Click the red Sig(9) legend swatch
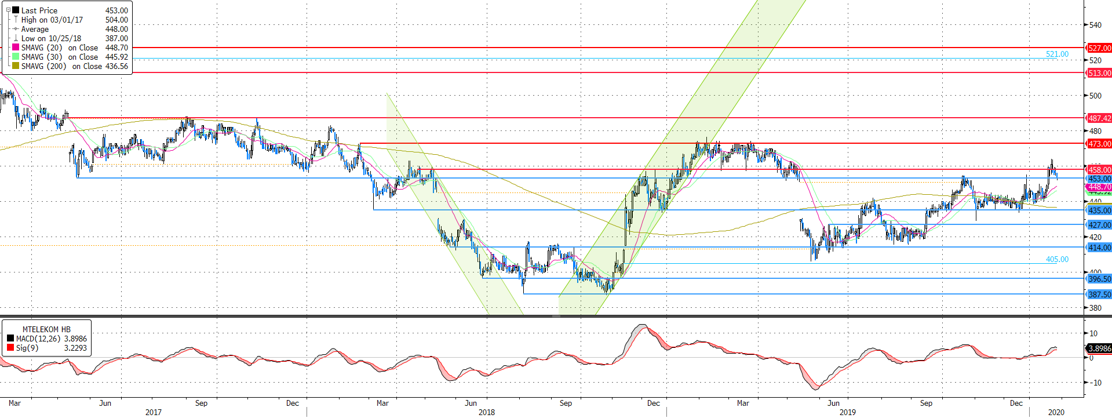 [10, 348]
